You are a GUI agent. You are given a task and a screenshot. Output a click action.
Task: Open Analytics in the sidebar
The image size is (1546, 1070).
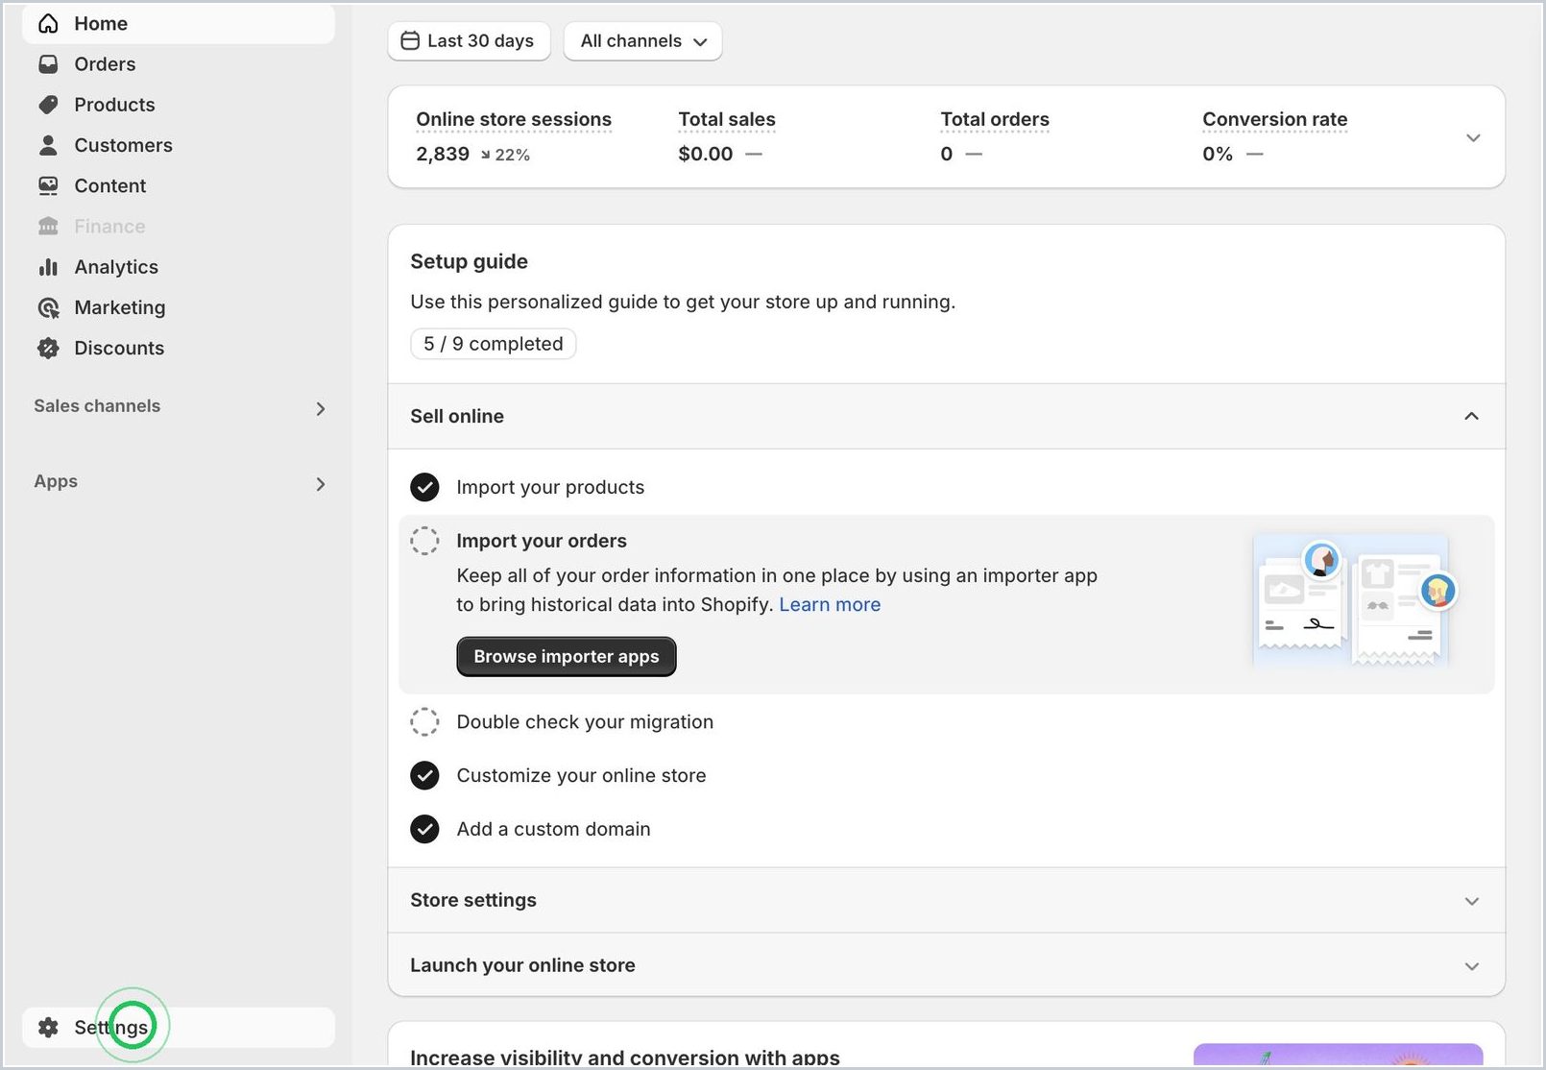(x=179, y=267)
